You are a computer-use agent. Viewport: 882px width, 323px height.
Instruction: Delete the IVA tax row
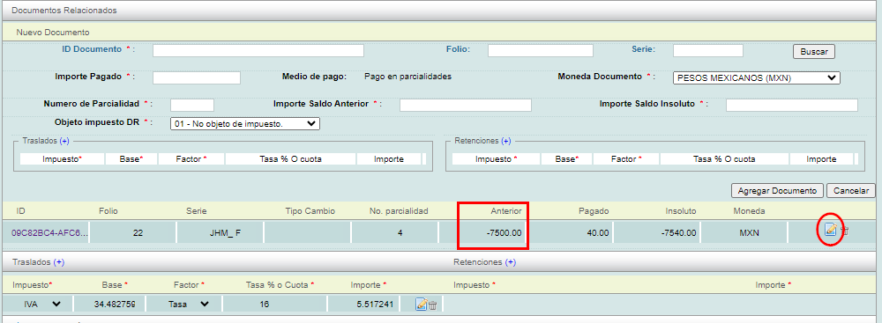[x=432, y=305]
